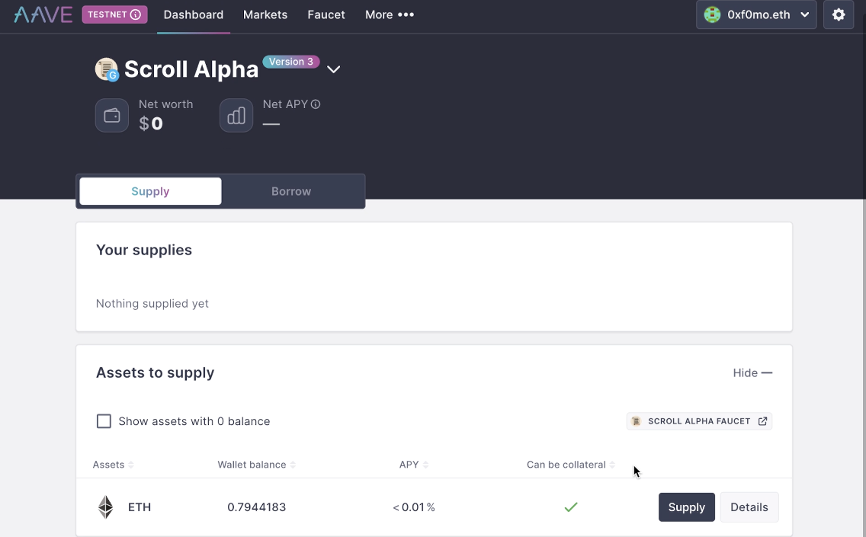Click the Scroll Alpha title

[191, 69]
